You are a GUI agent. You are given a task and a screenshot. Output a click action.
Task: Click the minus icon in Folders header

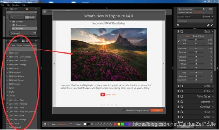[33, 9]
